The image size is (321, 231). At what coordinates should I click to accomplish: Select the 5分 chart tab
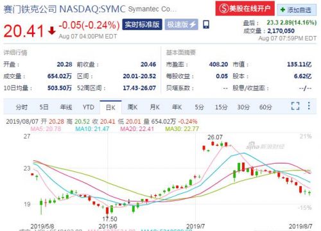coord(199,107)
